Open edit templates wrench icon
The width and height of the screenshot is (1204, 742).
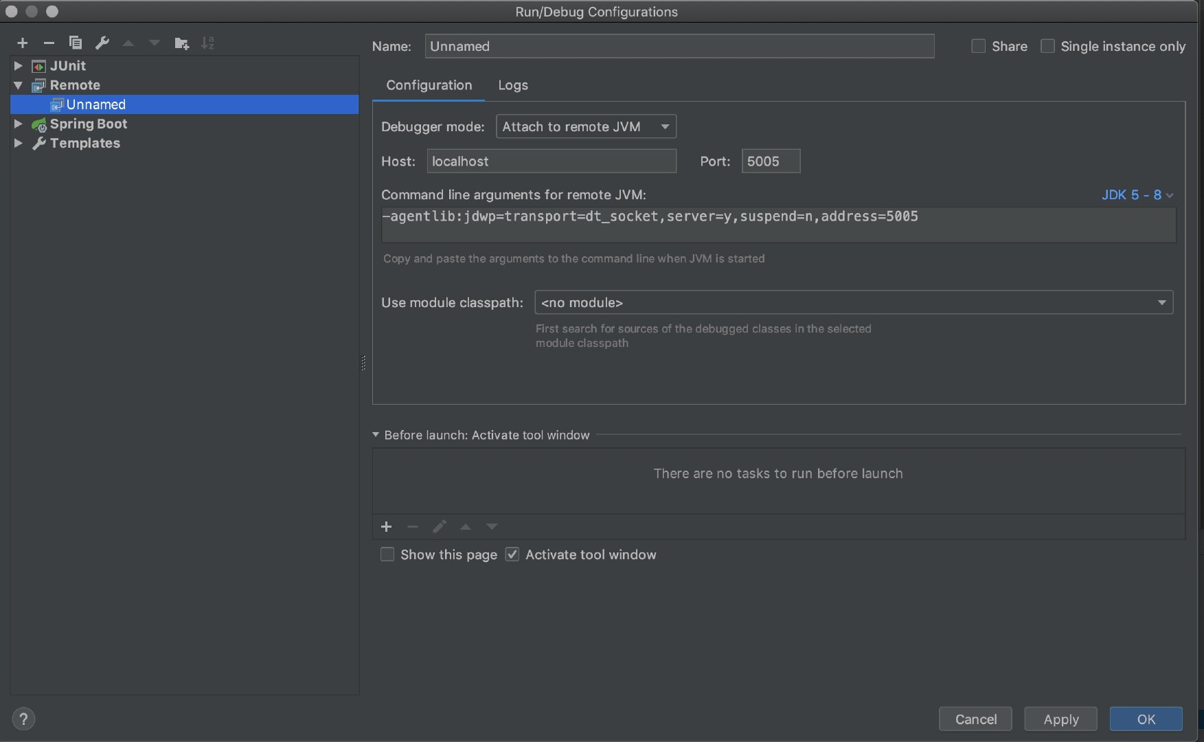[102, 43]
